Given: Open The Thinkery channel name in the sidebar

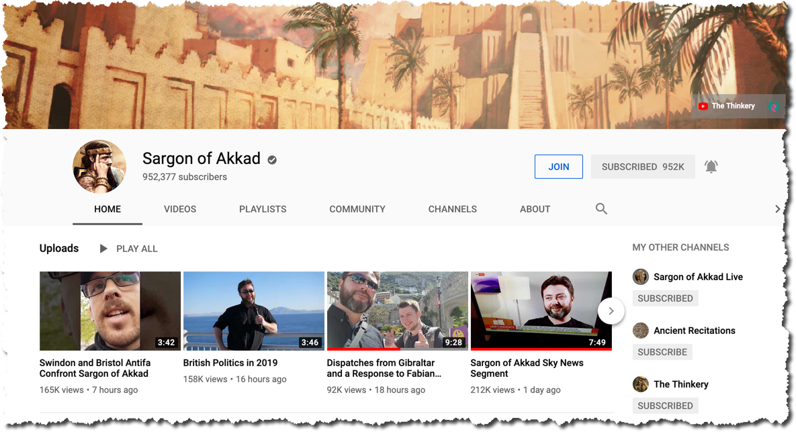Looking at the screenshot, I should pos(680,384).
